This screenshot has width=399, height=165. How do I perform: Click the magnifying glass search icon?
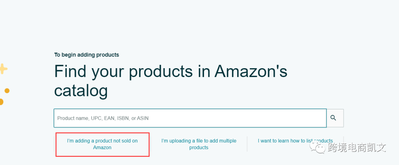[x=333, y=118]
